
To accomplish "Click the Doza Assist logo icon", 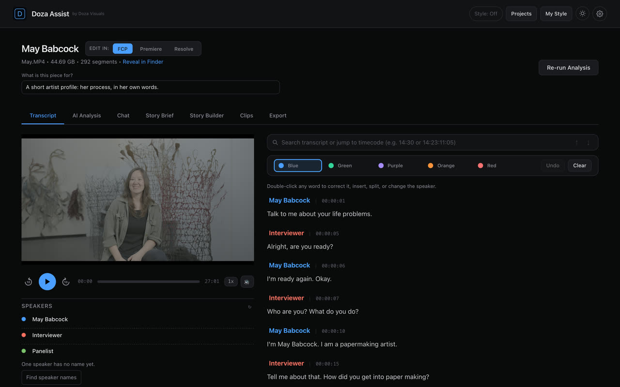I will pyautogui.click(x=20, y=14).
